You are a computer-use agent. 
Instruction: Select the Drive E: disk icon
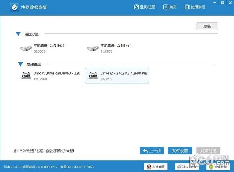point(93,75)
